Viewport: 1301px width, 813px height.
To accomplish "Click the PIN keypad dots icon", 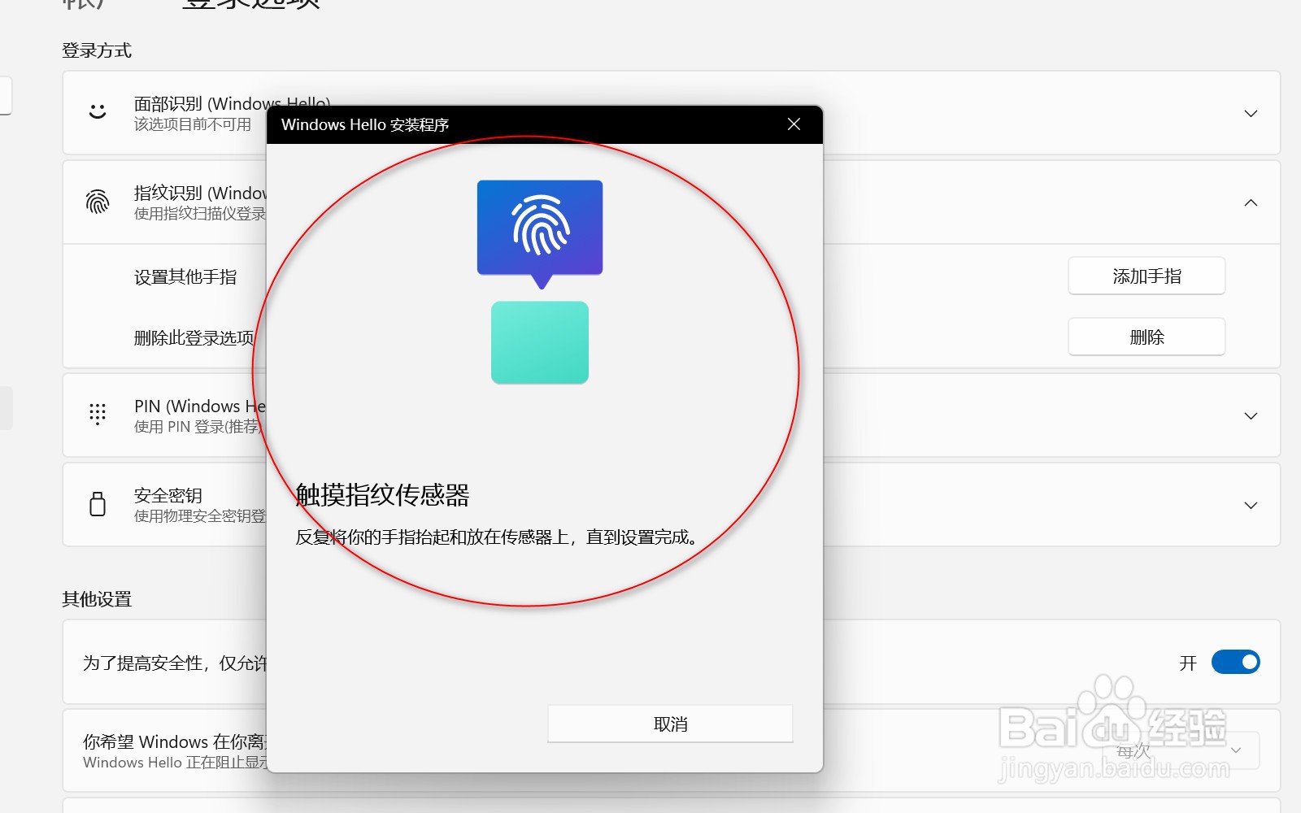I will (x=98, y=415).
